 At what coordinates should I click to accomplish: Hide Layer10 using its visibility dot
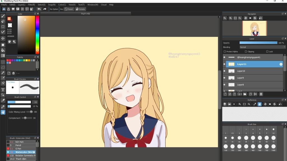[224, 71]
